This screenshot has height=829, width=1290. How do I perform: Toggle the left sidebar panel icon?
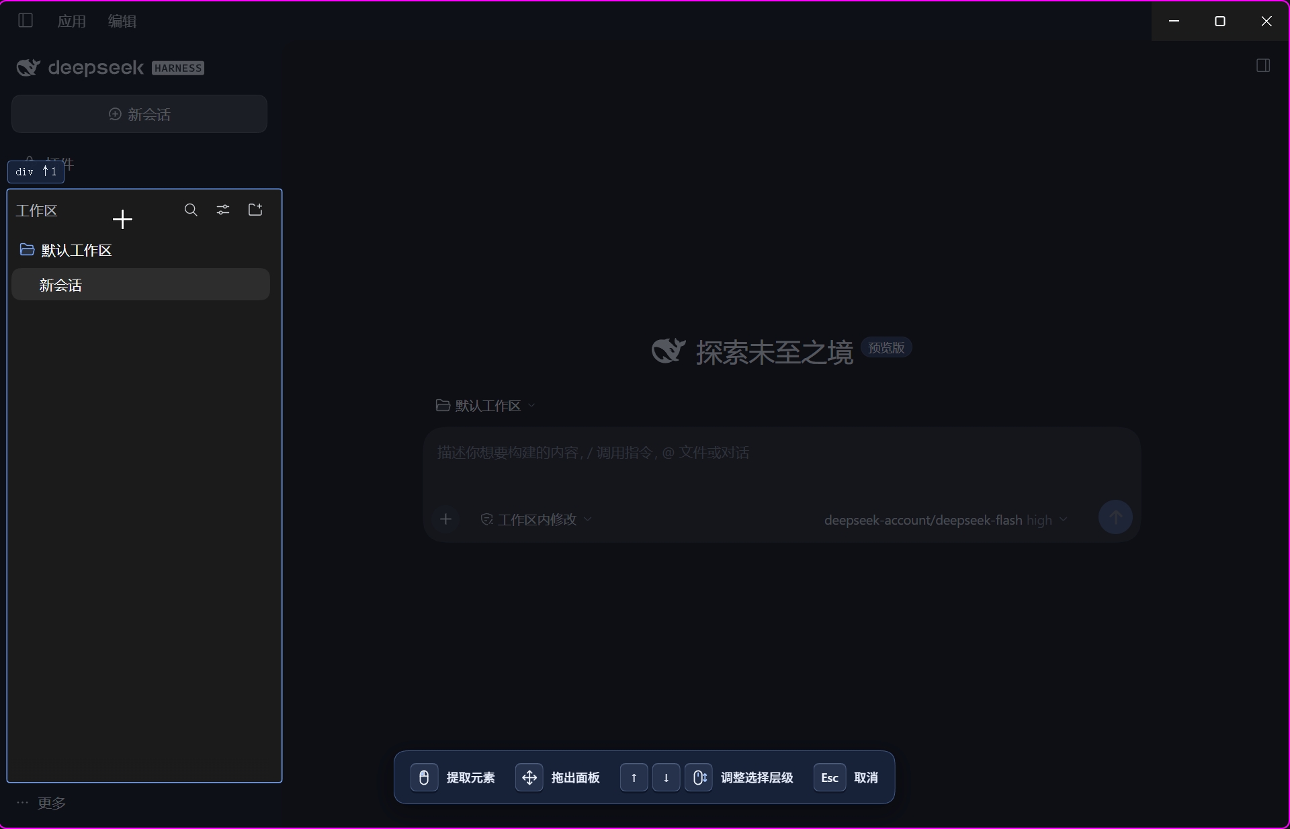click(x=26, y=21)
